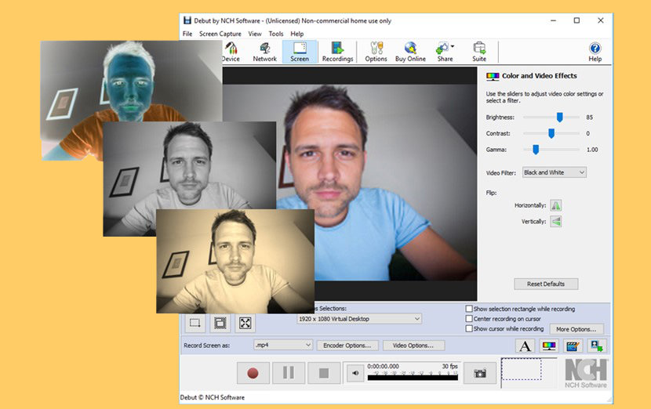Viewport: 651px width, 409px height.
Task: Pause the recording
Action: [x=289, y=373]
